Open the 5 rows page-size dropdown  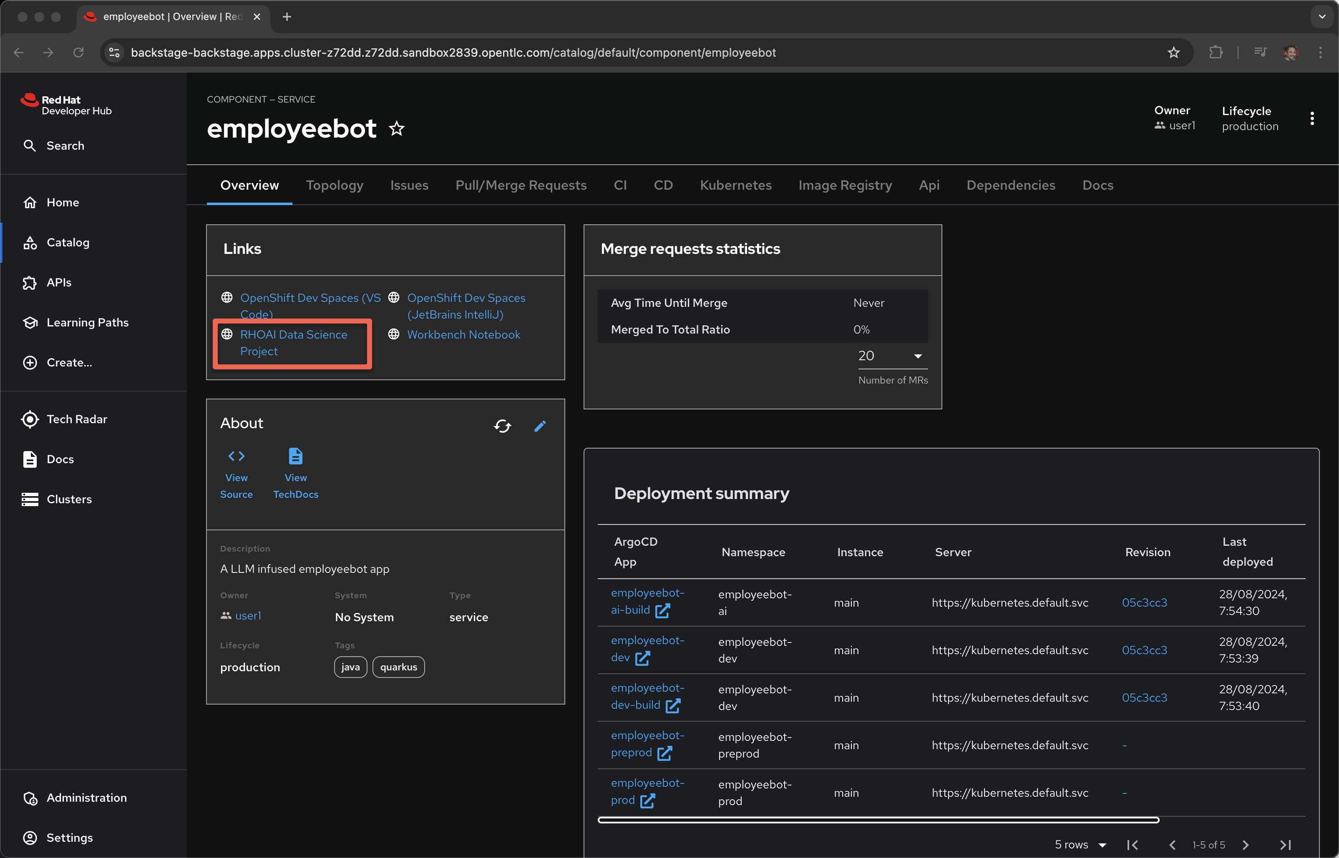(1080, 845)
